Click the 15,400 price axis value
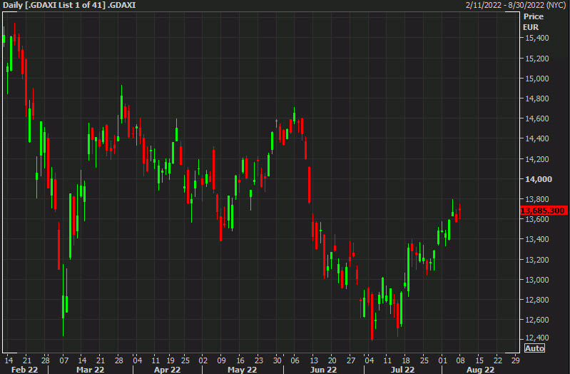Image resolution: width=570 pixels, height=374 pixels. [x=537, y=38]
